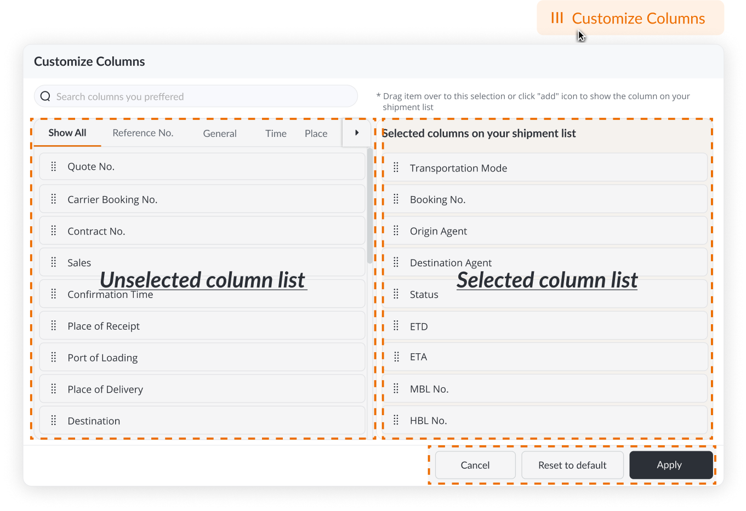Select the Time tab
The width and height of the screenshot is (746, 511).
276,134
